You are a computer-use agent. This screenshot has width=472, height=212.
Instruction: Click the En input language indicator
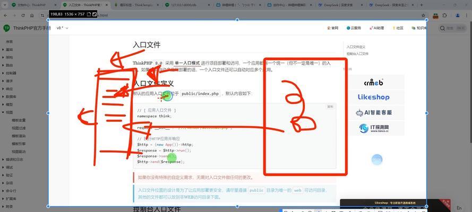click(459, 208)
